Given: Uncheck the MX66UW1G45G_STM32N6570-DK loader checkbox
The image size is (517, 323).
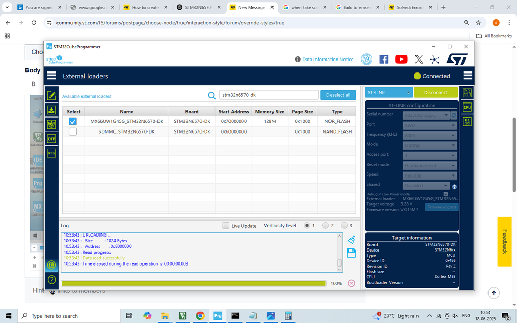Looking at the screenshot, I should click(73, 121).
